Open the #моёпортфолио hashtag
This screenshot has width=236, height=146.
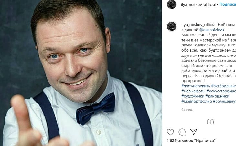point(197,101)
